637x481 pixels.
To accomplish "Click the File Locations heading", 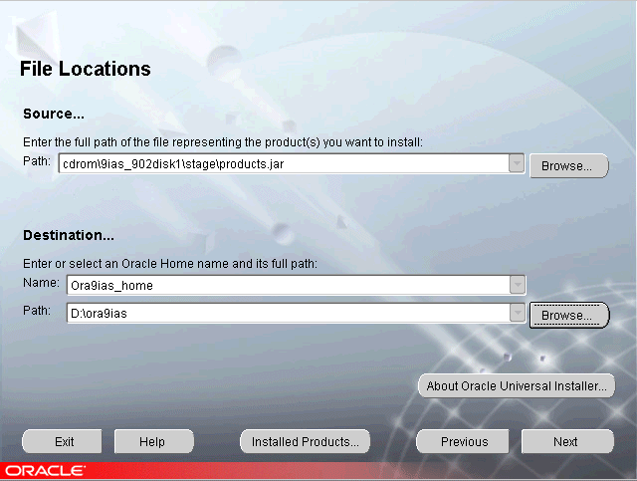I will pos(86,69).
